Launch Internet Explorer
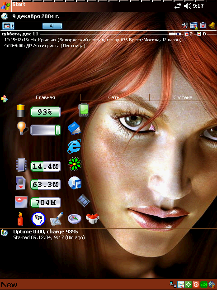The height and width of the screenshot is (290, 217). (74, 146)
